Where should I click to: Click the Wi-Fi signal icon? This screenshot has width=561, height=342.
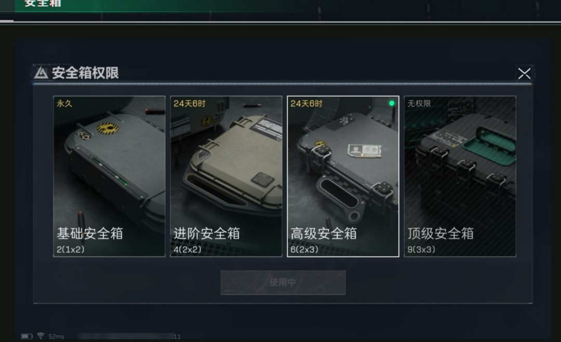pyautogui.click(x=41, y=336)
